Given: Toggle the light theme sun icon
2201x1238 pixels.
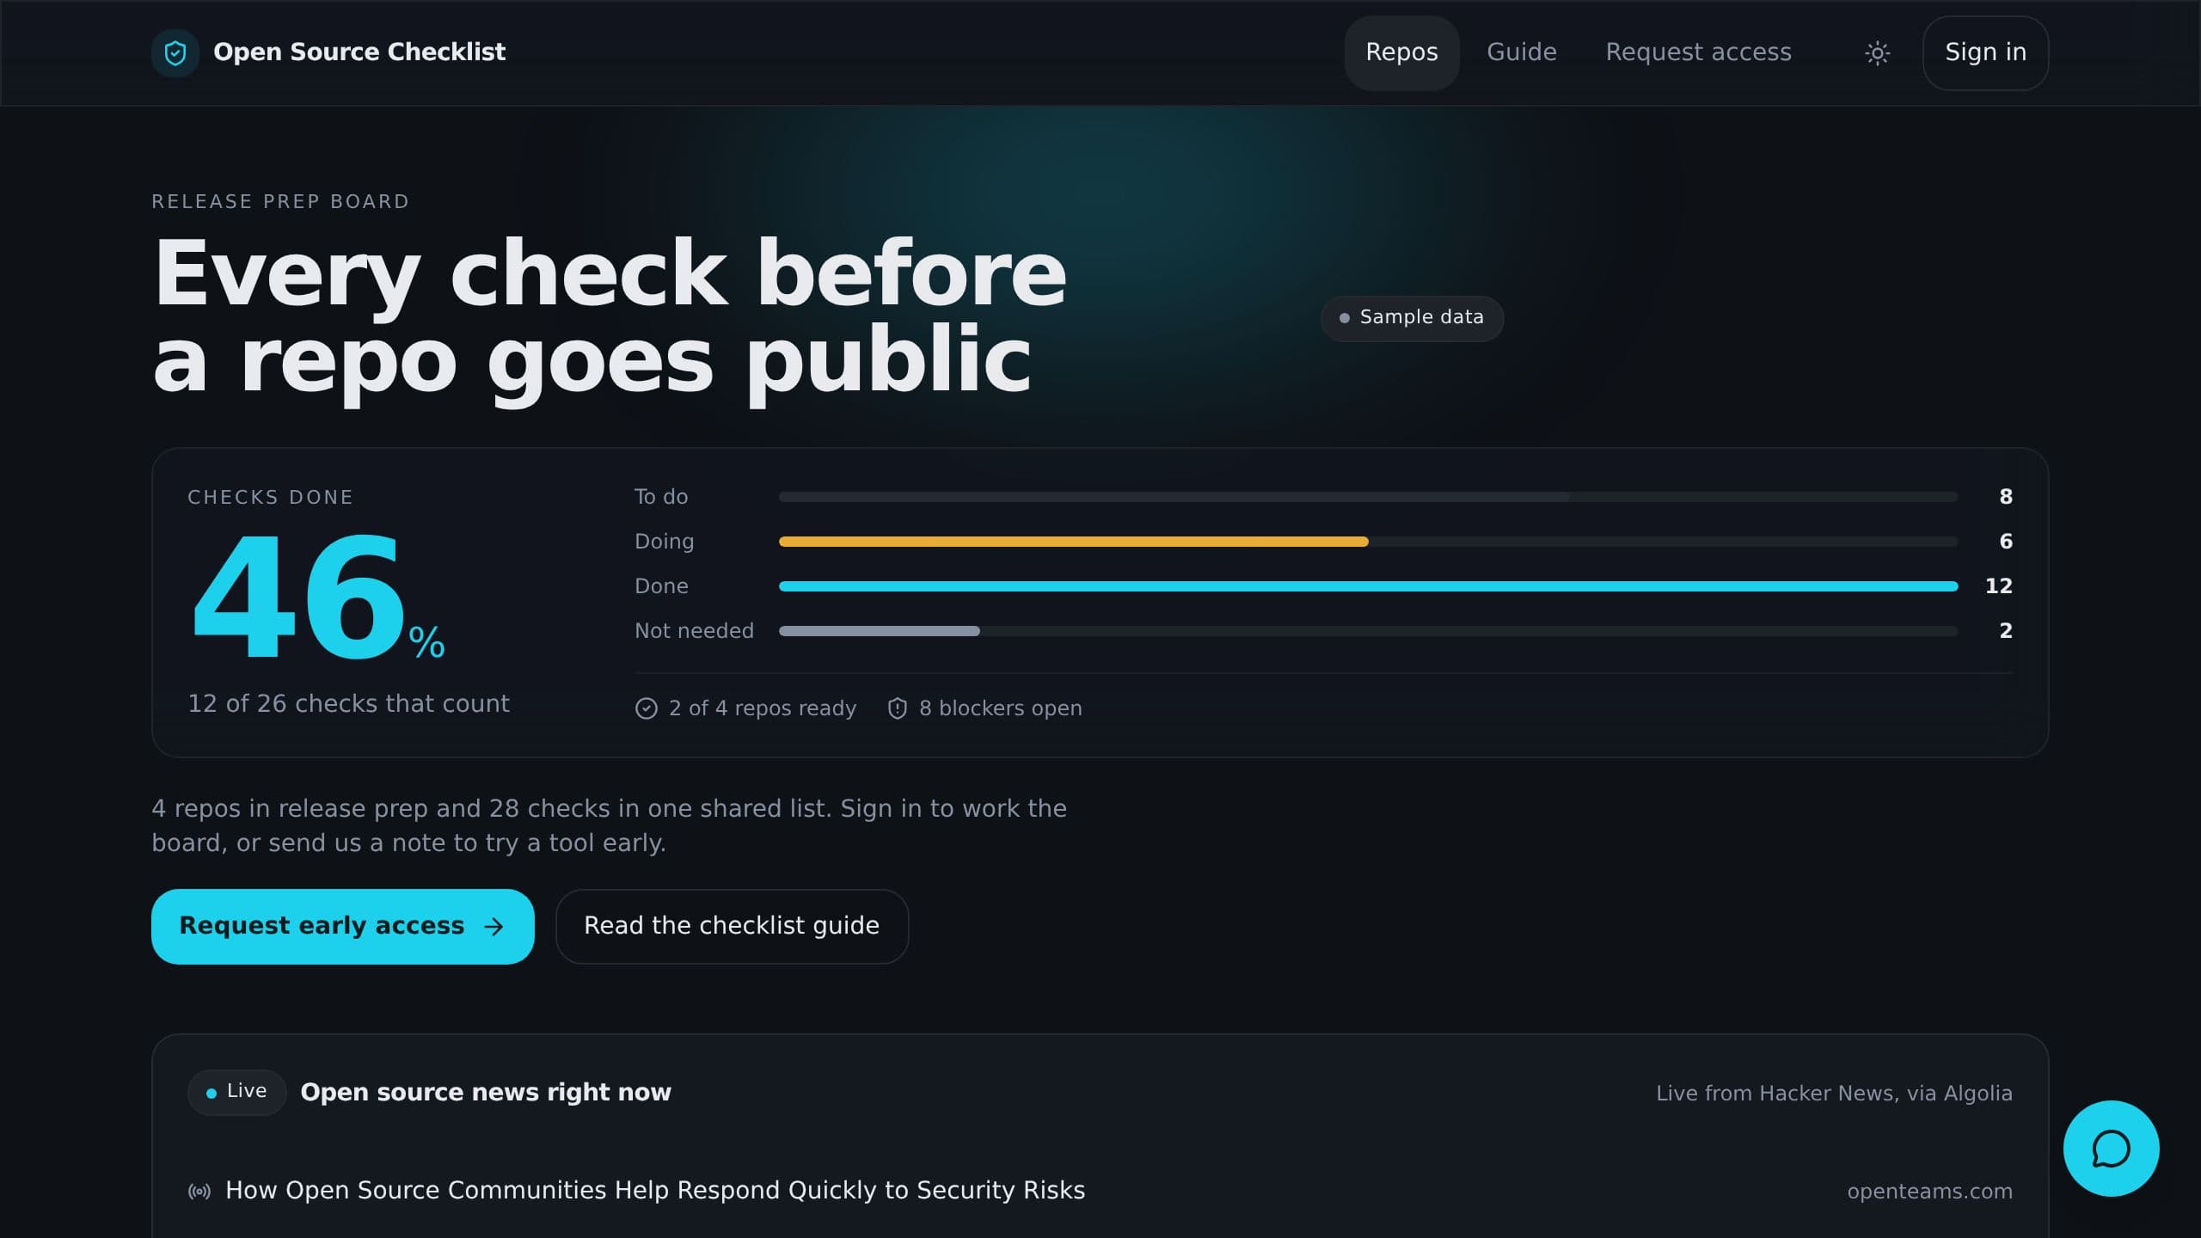Looking at the screenshot, I should (x=1877, y=53).
